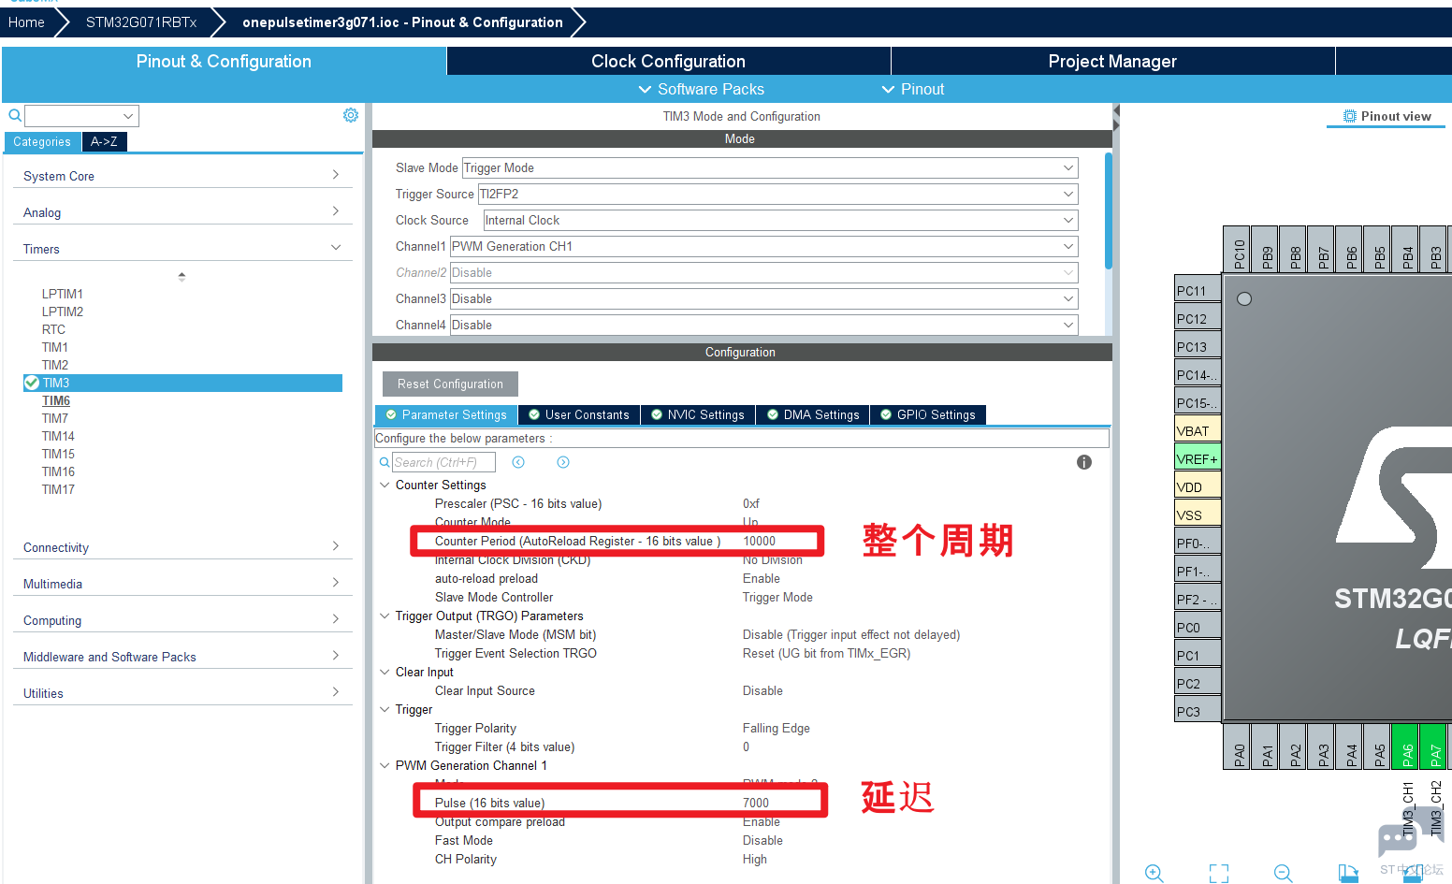The height and width of the screenshot is (884, 1452).
Task: Open the Slave Mode dropdown
Action: tap(770, 167)
